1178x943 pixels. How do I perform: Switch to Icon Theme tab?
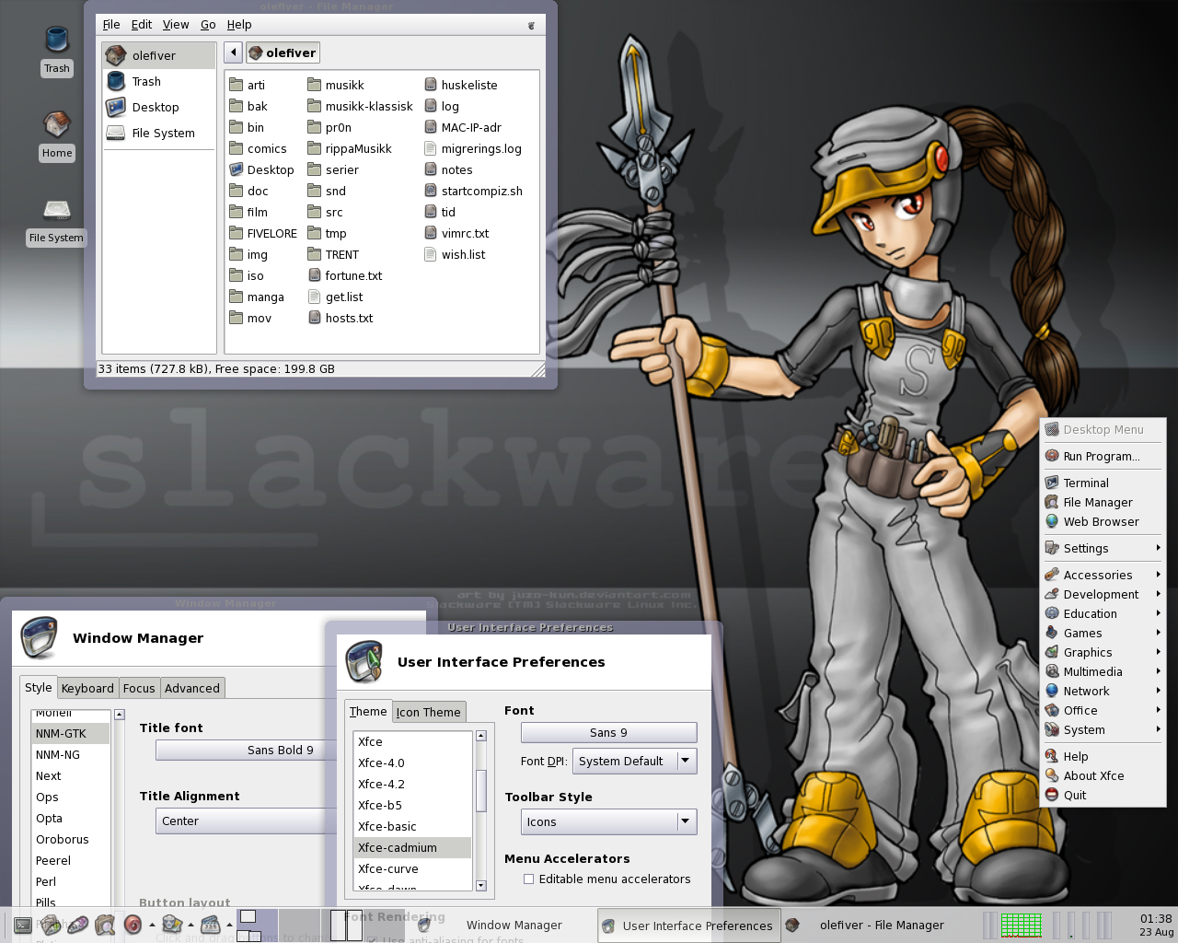[x=429, y=712]
